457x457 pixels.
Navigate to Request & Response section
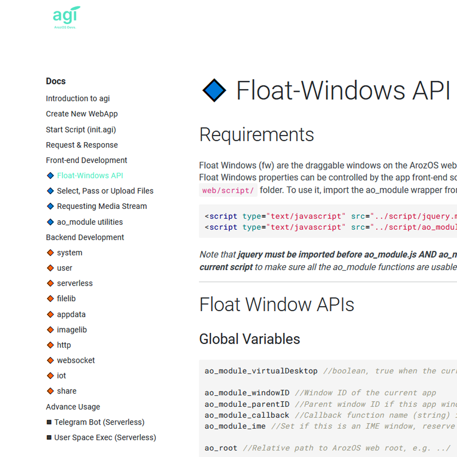point(82,145)
